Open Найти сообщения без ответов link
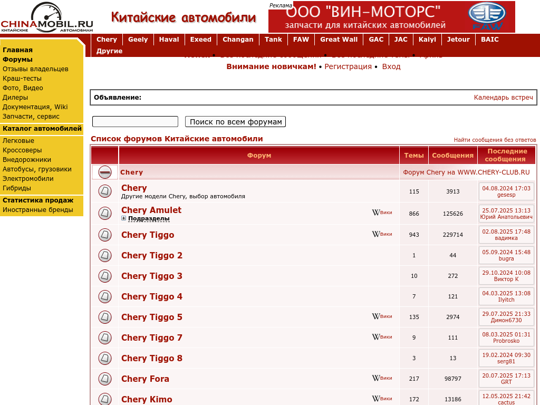Screen dimensions: 540x405 click(x=495, y=140)
